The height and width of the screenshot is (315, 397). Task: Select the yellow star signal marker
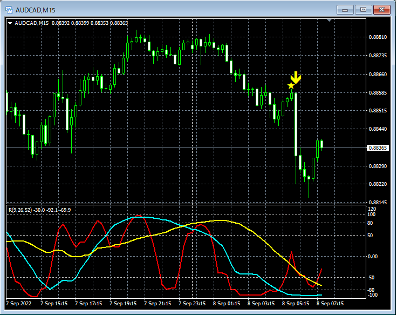coord(291,86)
